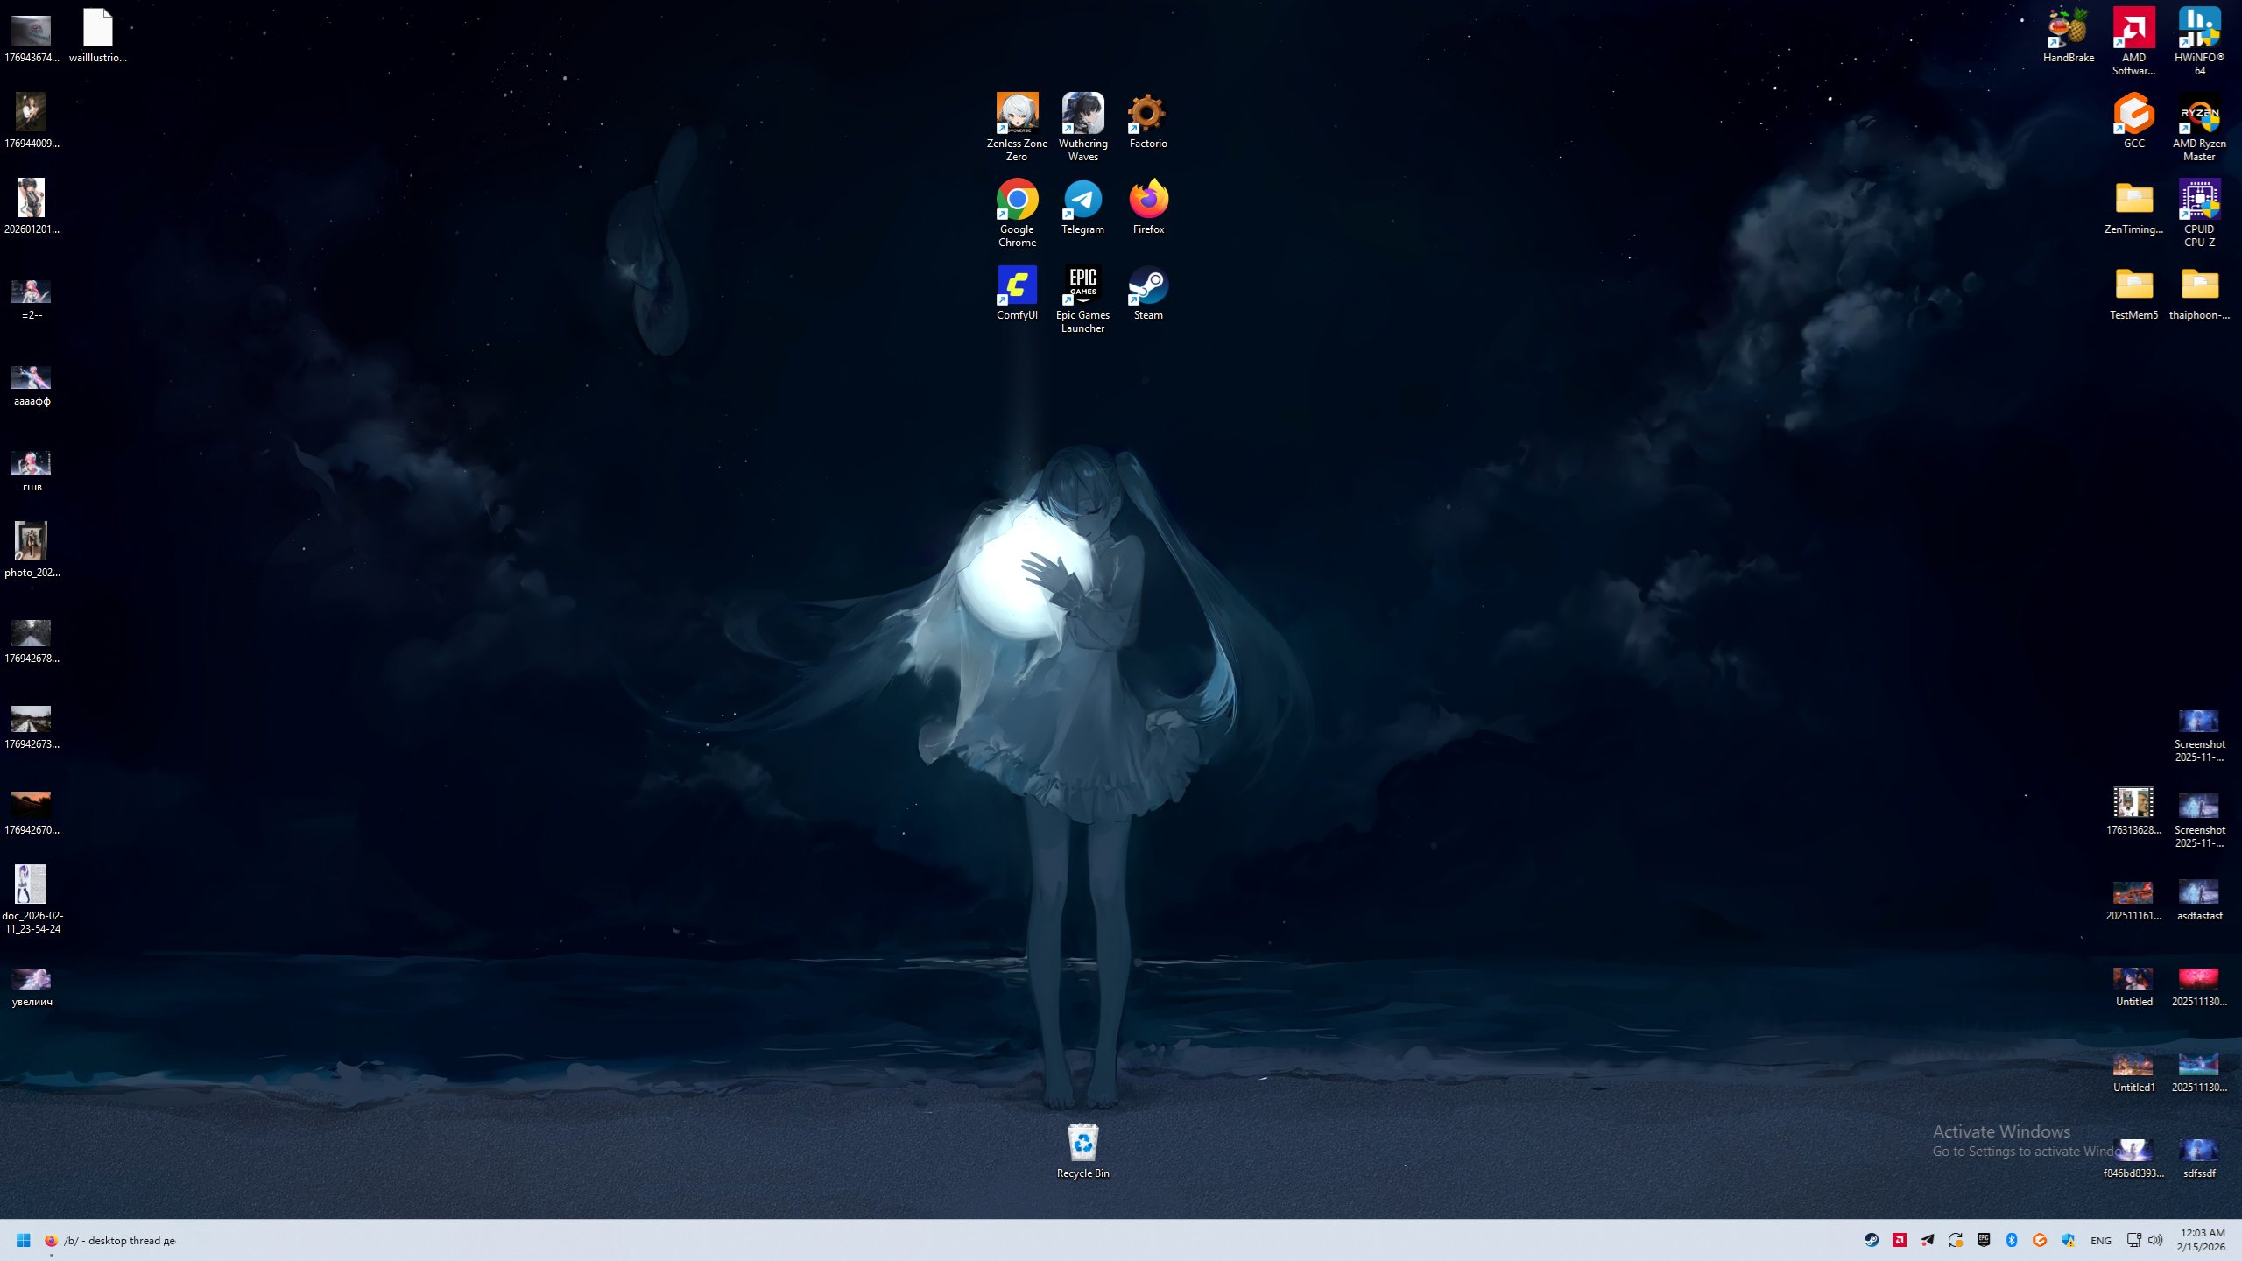Click the AMD Ryzen Master icon
This screenshot has width=2242, height=1261.
click(x=2199, y=115)
